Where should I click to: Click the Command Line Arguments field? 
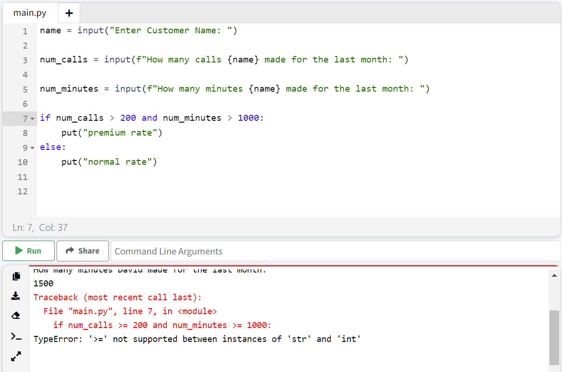point(232,251)
